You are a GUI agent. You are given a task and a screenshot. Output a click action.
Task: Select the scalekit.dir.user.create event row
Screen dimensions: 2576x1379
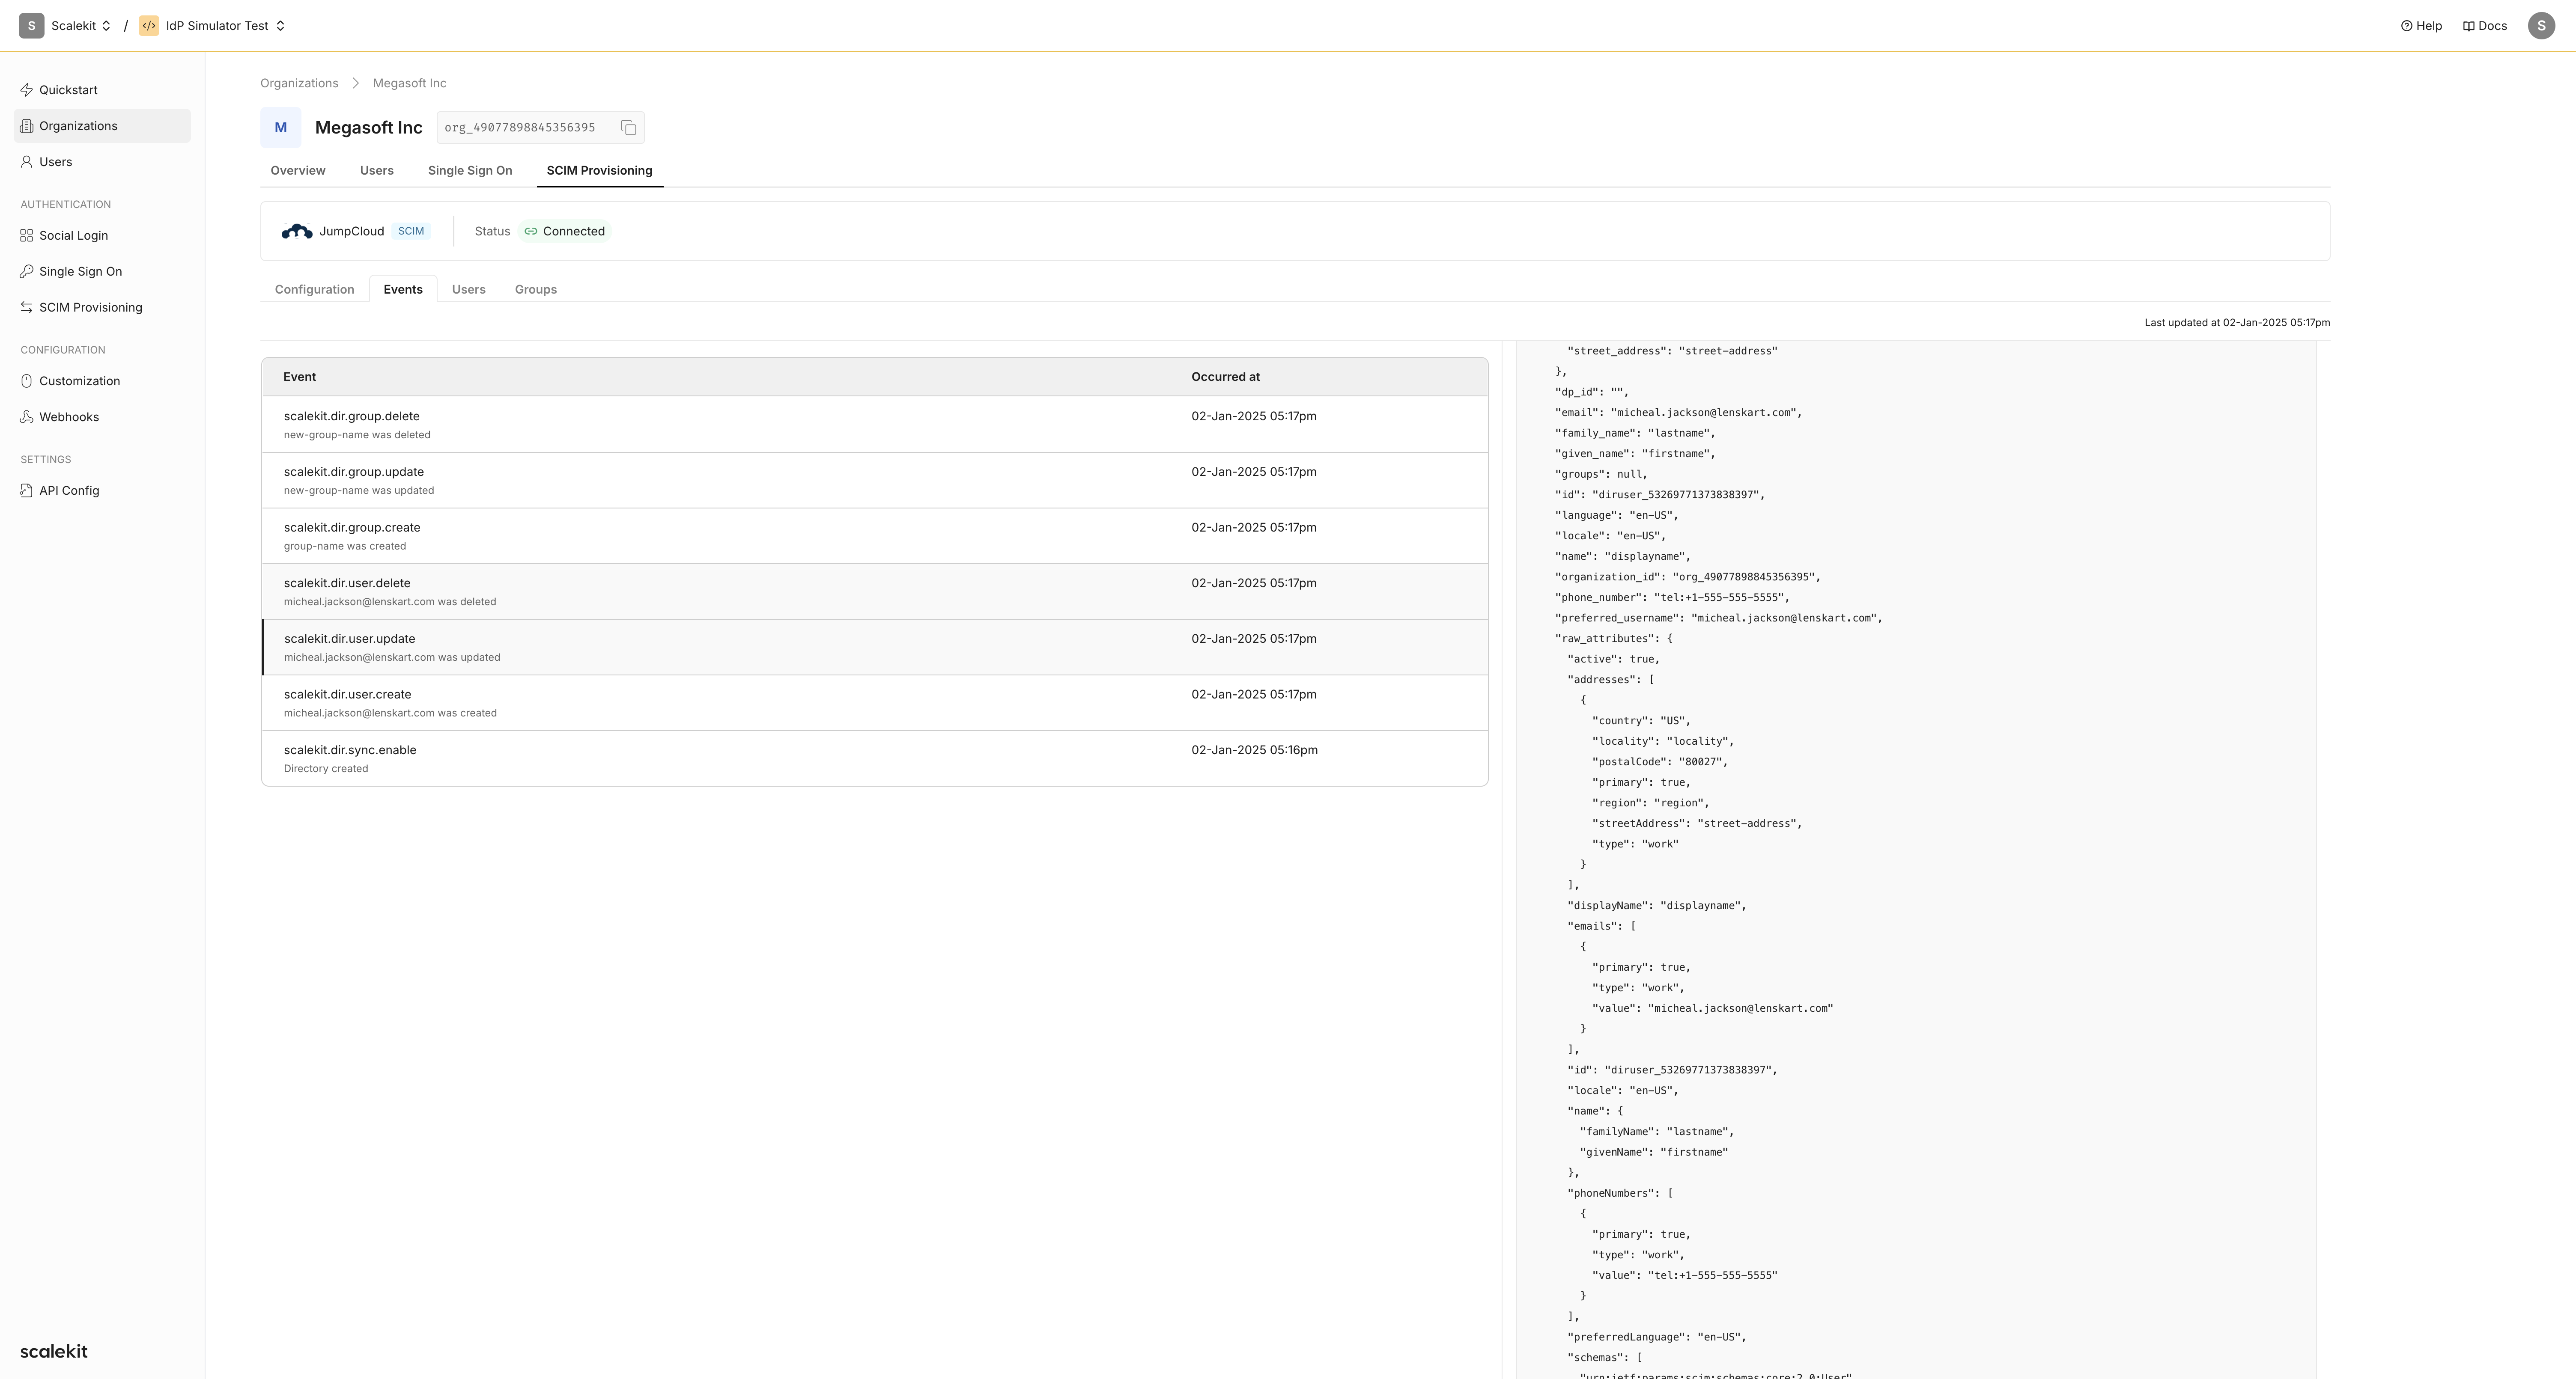coord(875,704)
